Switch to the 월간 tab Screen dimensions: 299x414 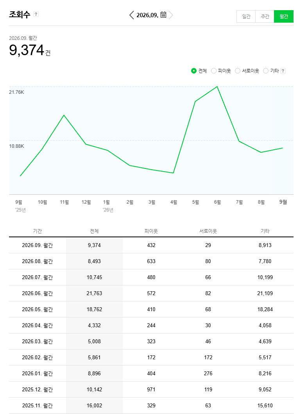[x=284, y=16]
